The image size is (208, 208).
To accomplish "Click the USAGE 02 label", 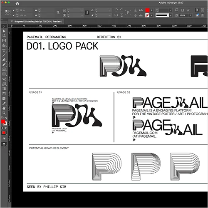I will tap(124, 92).
